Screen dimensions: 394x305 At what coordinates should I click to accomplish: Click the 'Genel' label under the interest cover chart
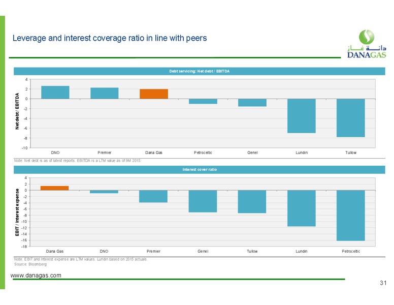pyautogui.click(x=203, y=251)
